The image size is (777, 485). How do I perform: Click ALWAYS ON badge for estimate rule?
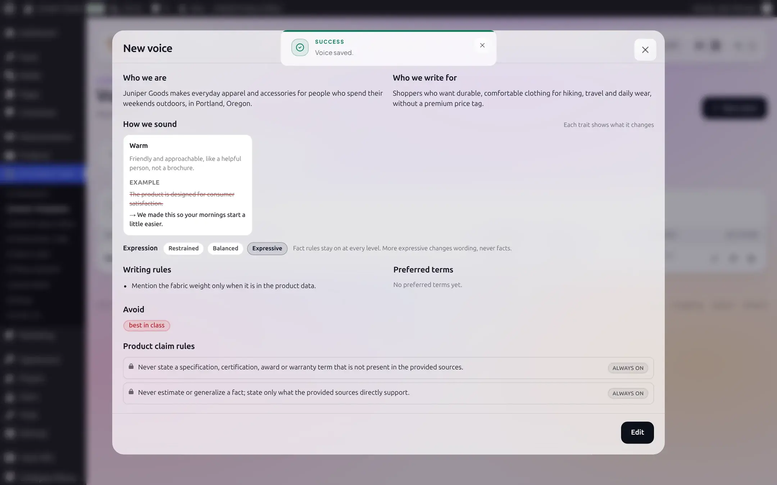pos(628,393)
